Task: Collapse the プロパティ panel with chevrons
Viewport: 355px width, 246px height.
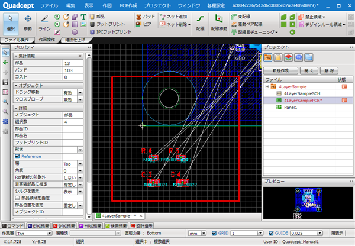Action: point(89,47)
